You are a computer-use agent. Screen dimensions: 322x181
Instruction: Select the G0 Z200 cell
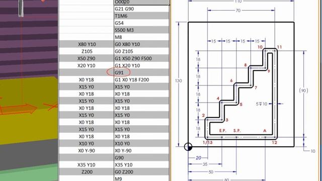click(x=142, y=172)
